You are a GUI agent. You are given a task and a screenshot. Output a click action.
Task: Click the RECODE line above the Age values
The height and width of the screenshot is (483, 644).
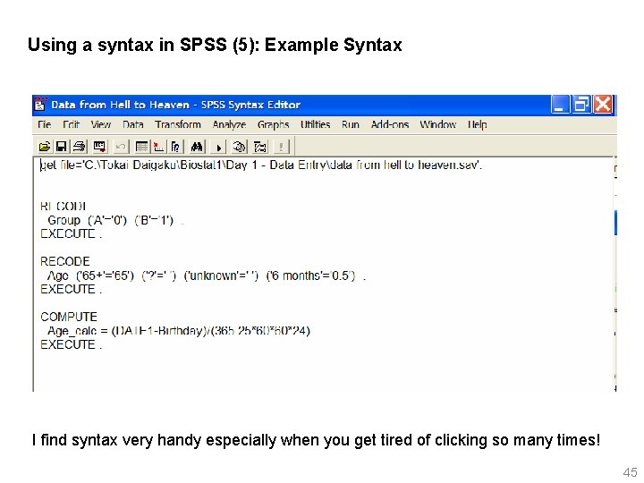pyautogui.click(x=65, y=261)
